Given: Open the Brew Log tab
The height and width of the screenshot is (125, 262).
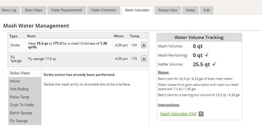Looking at the screenshot, I should [9, 10].
